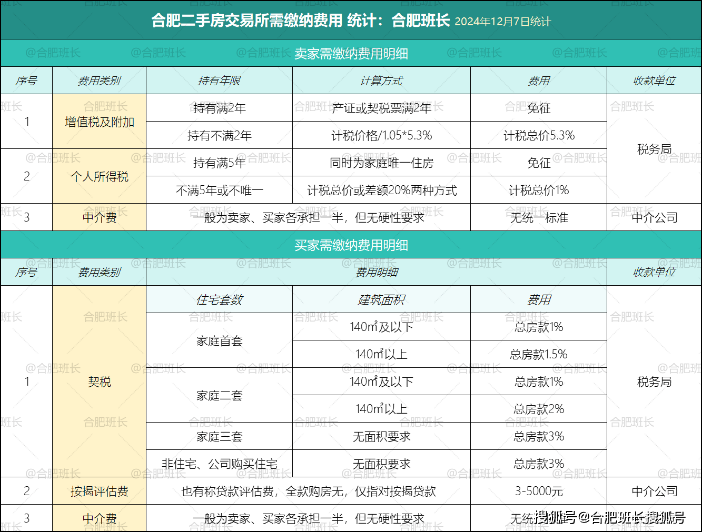This screenshot has width=702, height=532.
Task: Click the 费用类别 header in the seller table
Action: (99, 81)
